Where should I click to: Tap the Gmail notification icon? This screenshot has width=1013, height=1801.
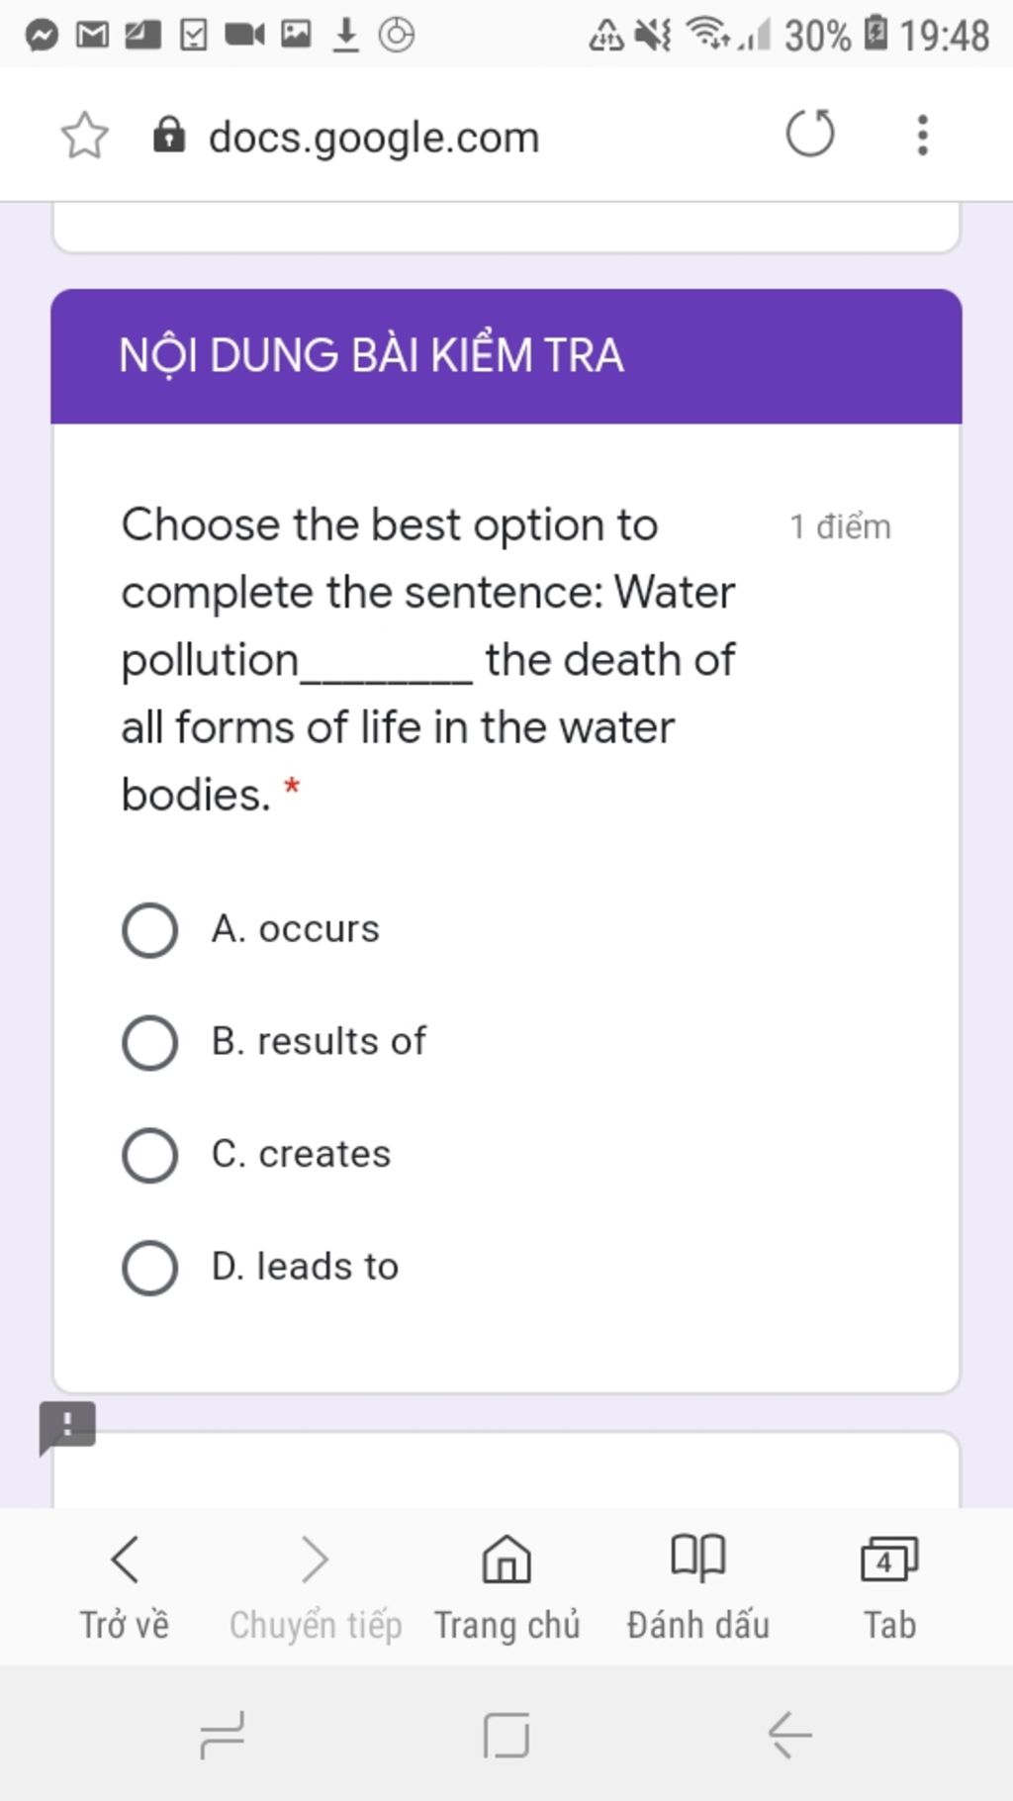93,36
